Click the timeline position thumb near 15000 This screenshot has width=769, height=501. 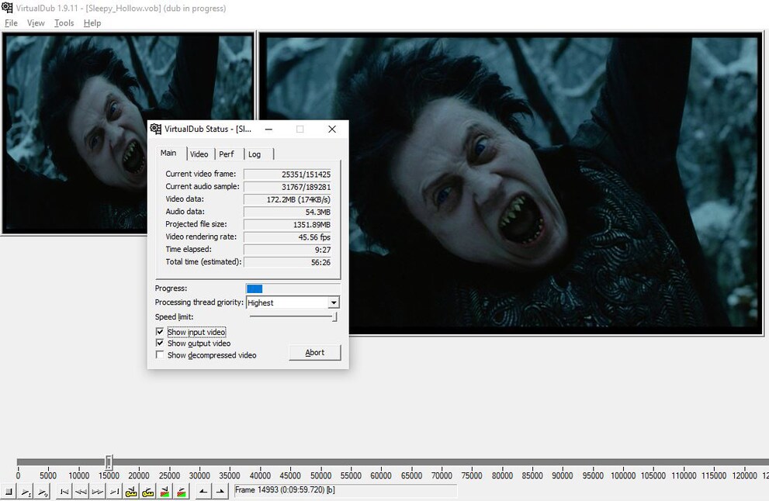109,462
